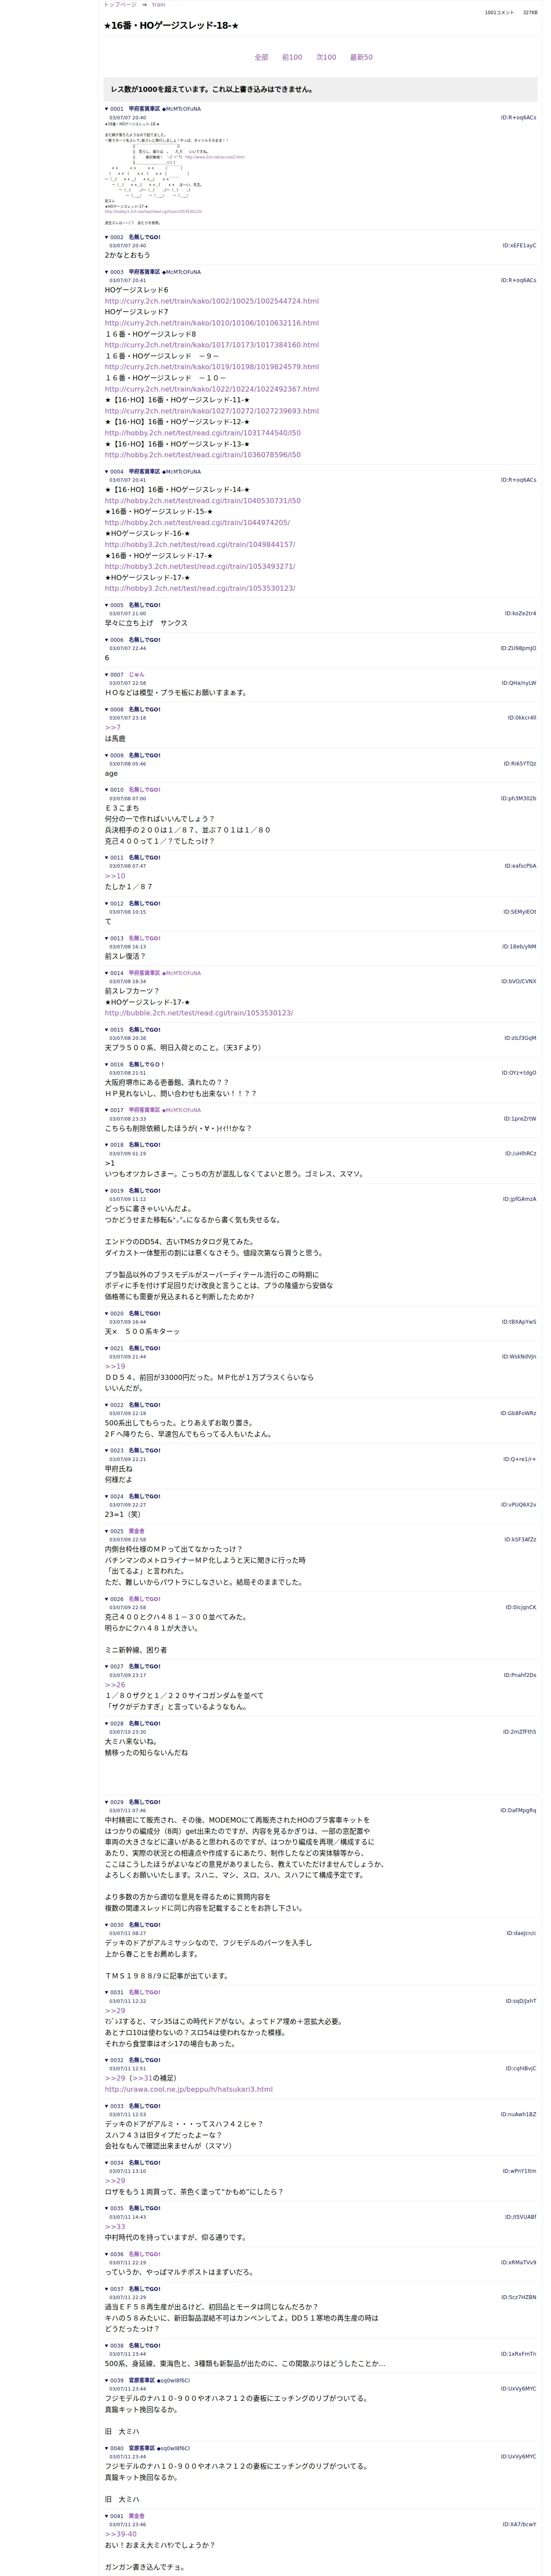This screenshot has height=2576, width=551.
Task: Open hobby3.2ch.net link ending 1053530123/ in post 0004
Action: click(200, 588)
